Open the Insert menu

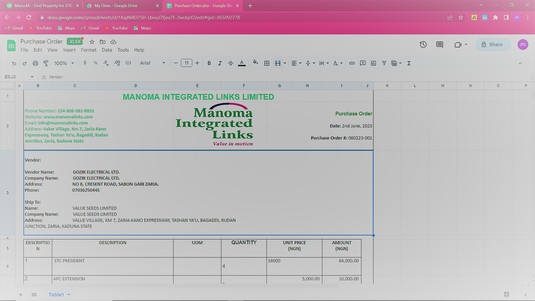tap(69, 50)
